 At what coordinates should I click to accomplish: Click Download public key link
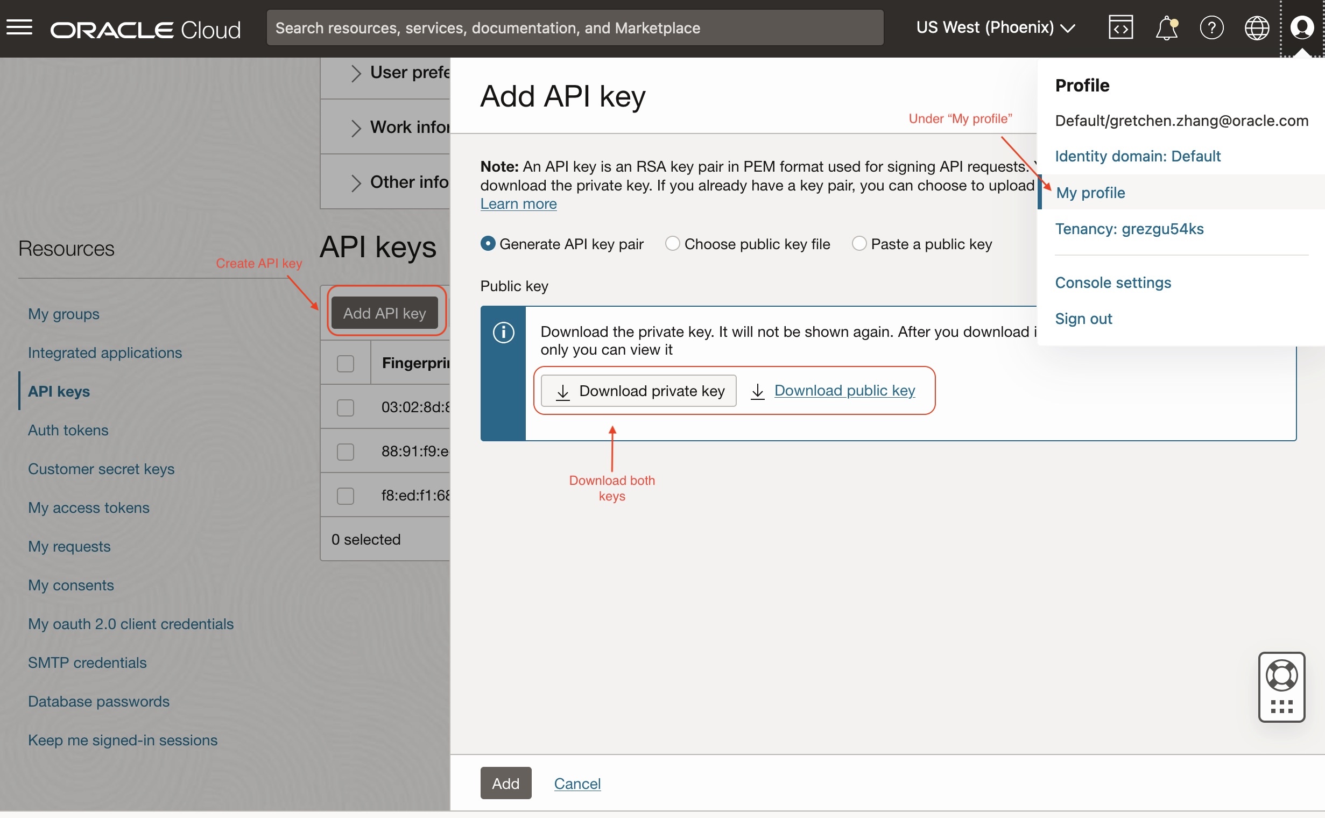844,391
